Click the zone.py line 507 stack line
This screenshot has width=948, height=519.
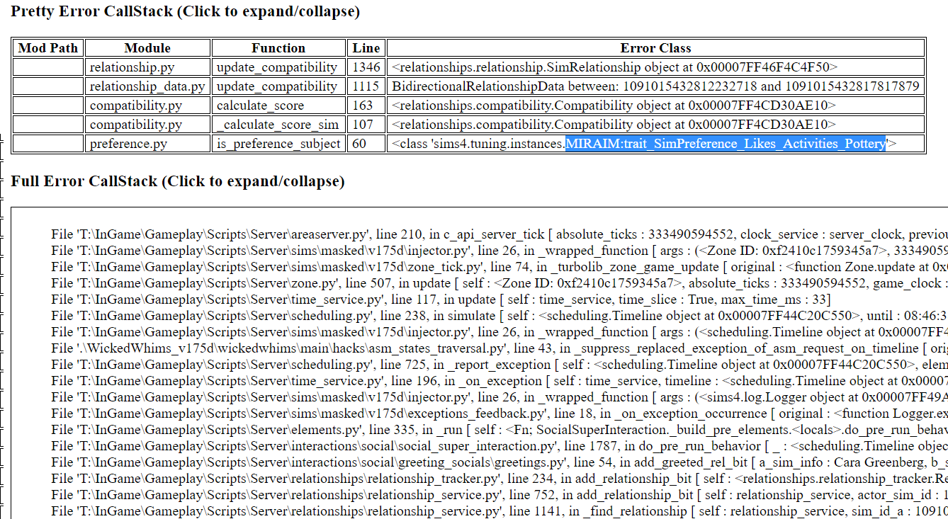pyautogui.click(x=499, y=283)
